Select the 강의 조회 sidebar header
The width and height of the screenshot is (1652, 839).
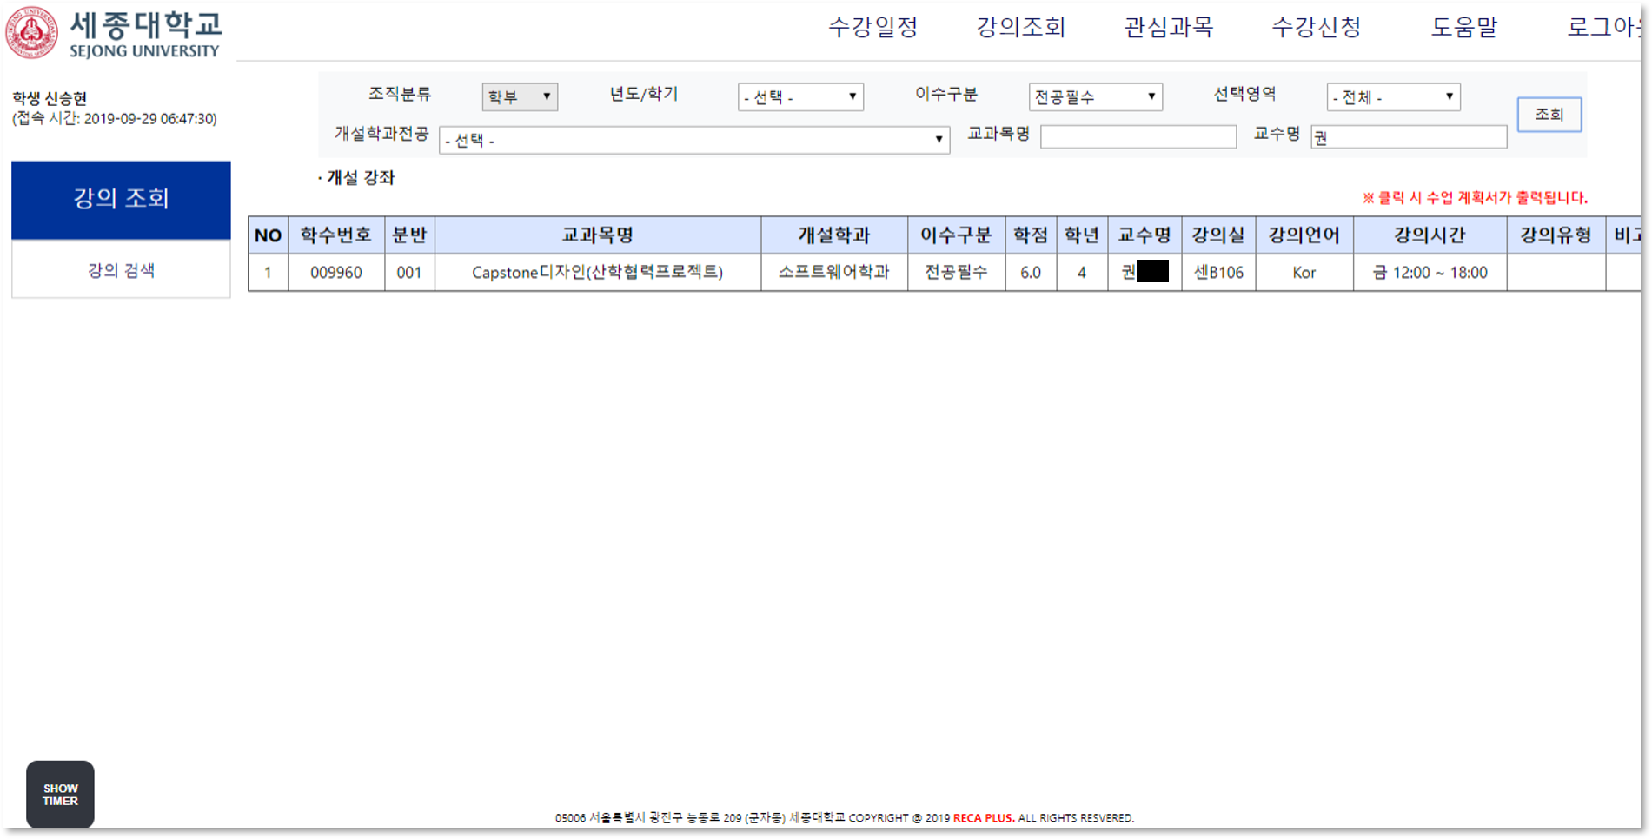pos(121,199)
